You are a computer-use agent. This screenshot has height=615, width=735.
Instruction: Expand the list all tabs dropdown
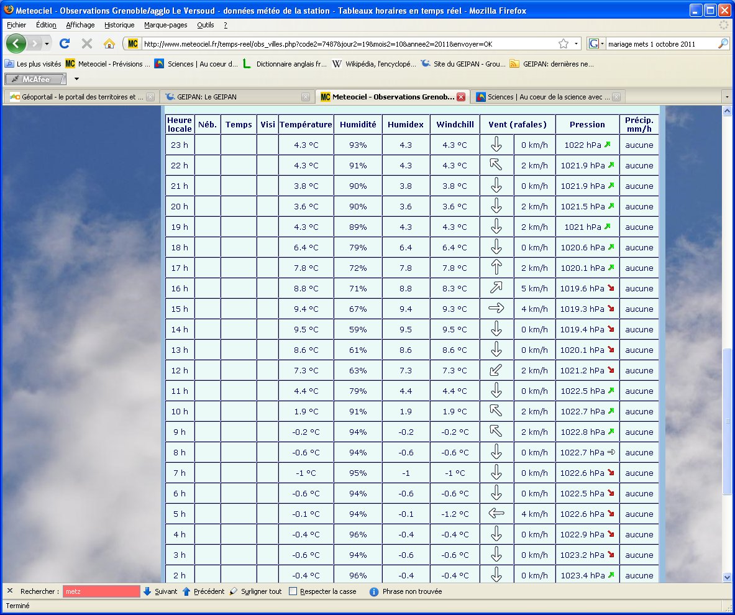[727, 97]
